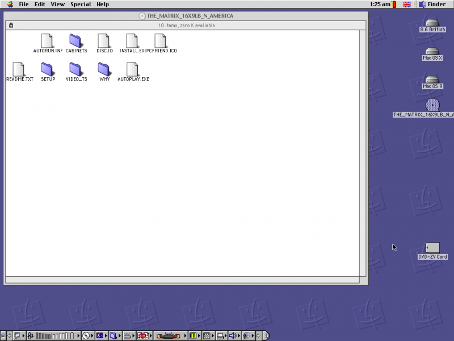Open the British flag keyboard menu
This screenshot has height=341, width=454.
click(407, 4)
